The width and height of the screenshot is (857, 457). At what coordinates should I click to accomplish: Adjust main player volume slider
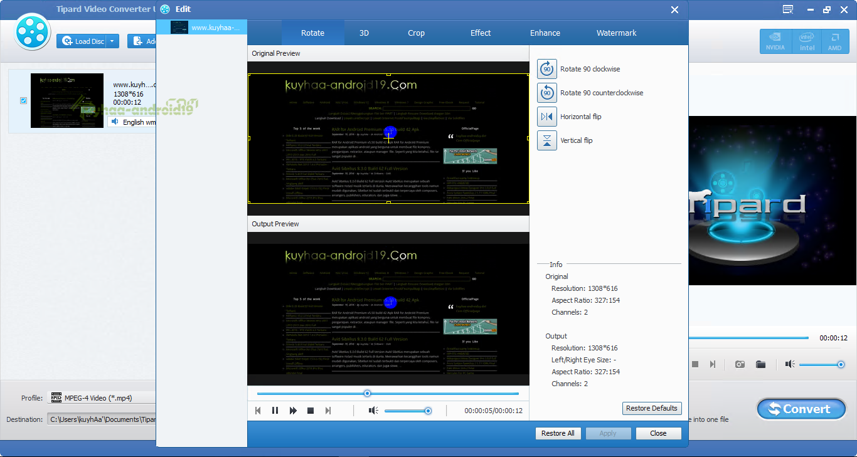pyautogui.click(x=822, y=364)
